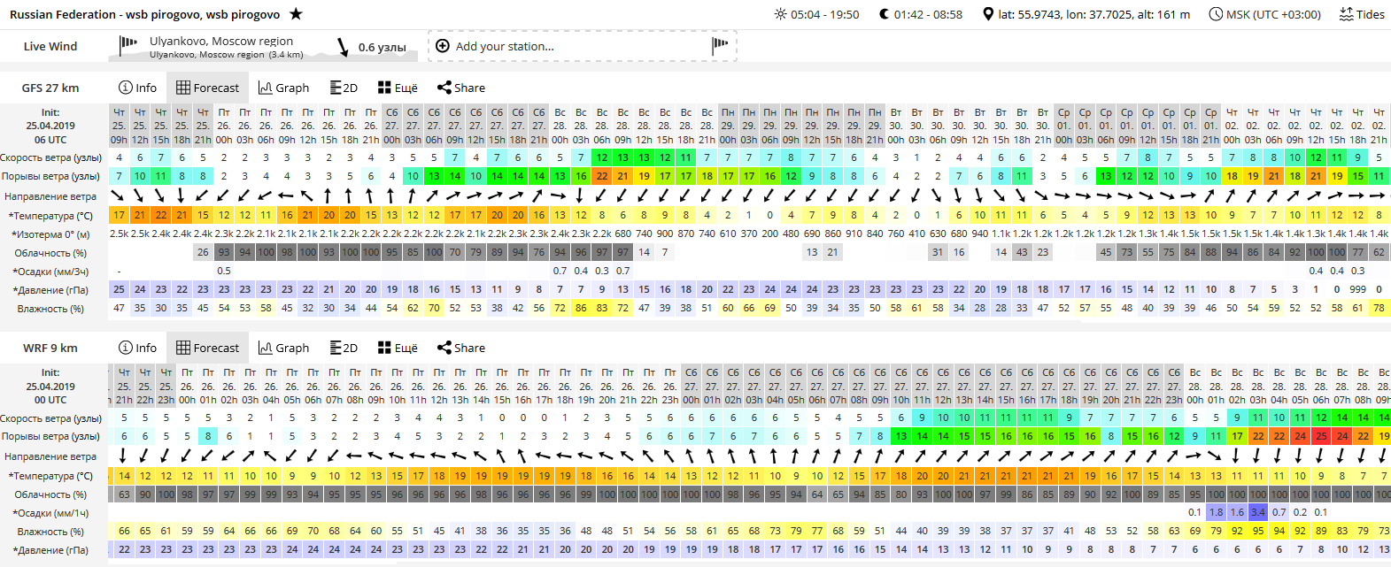The image size is (1391, 567).
Task: Open Graph view in WRF 9 km
Action: point(283,348)
